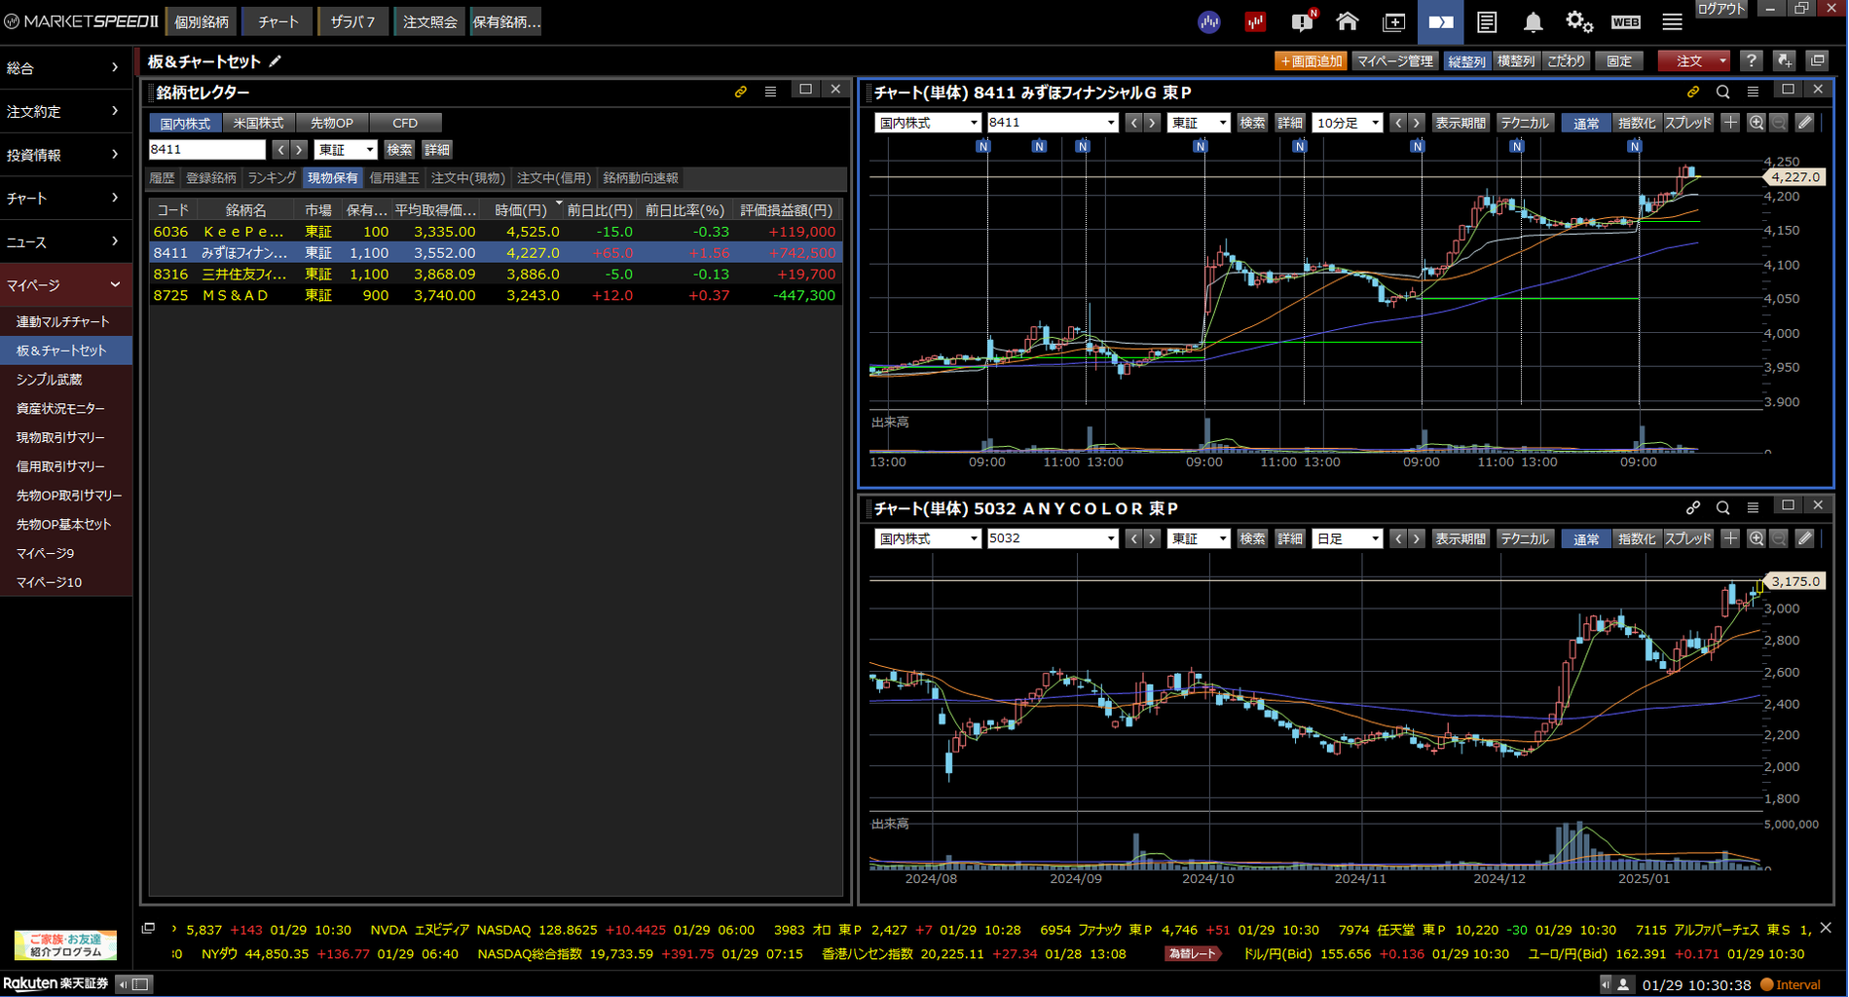Image resolution: width=1849 pixels, height=997 pixels.
Task: Open 東証 market dropdown in 銘柄セレクター
Action: 345,150
